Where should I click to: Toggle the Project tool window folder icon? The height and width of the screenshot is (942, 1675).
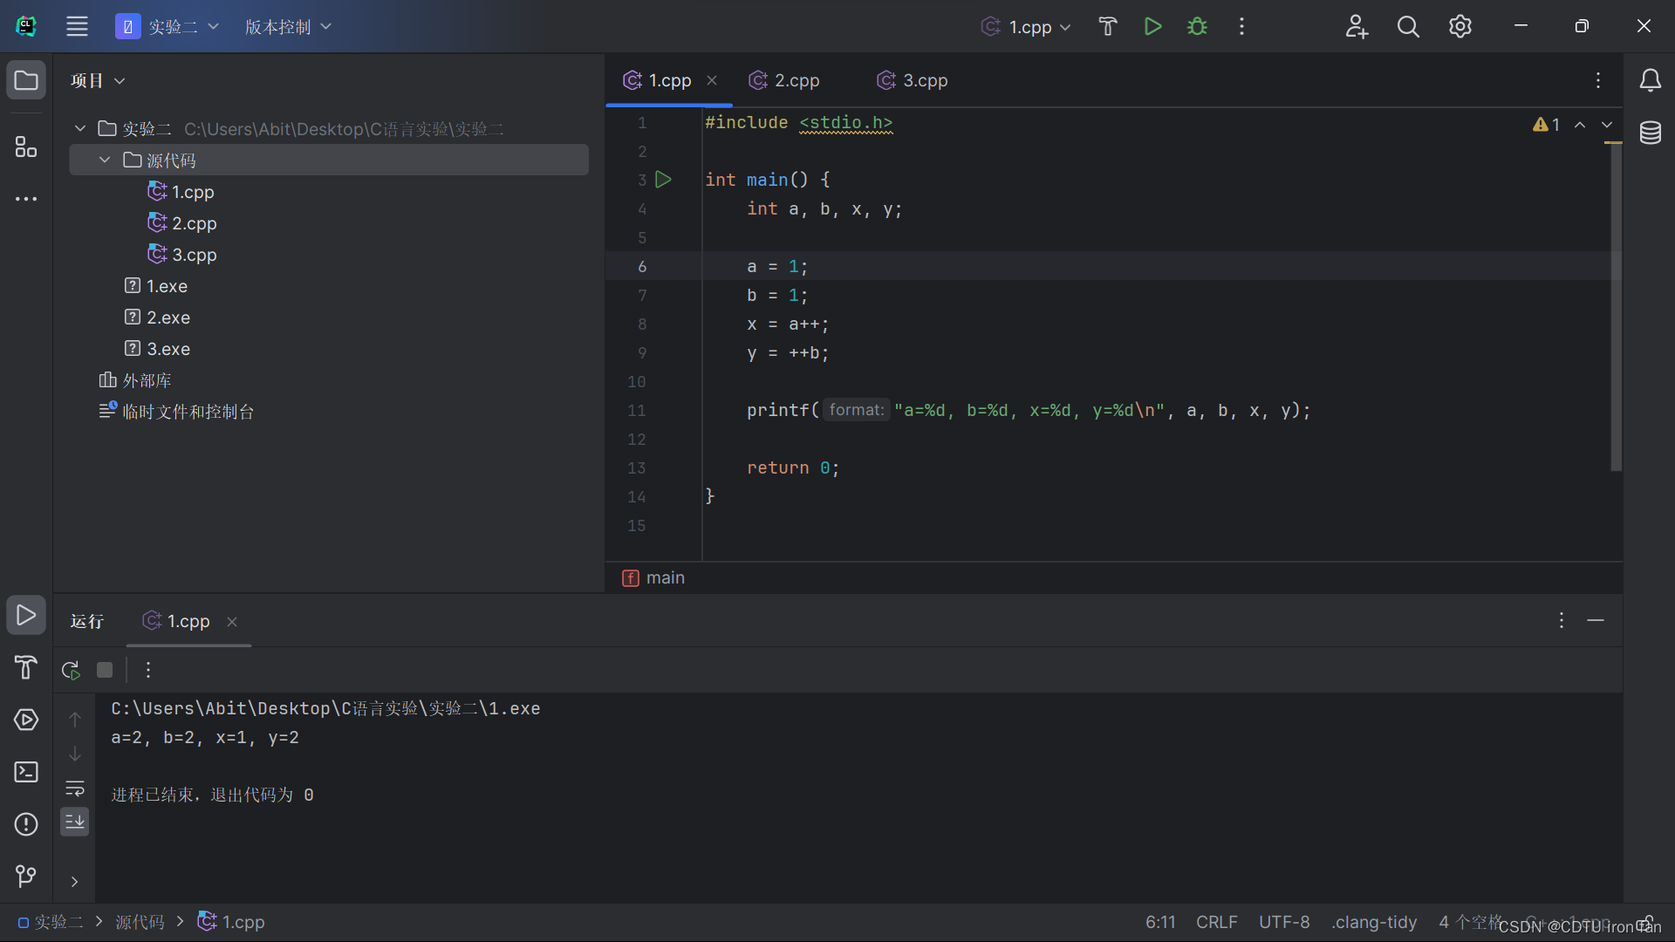click(26, 80)
